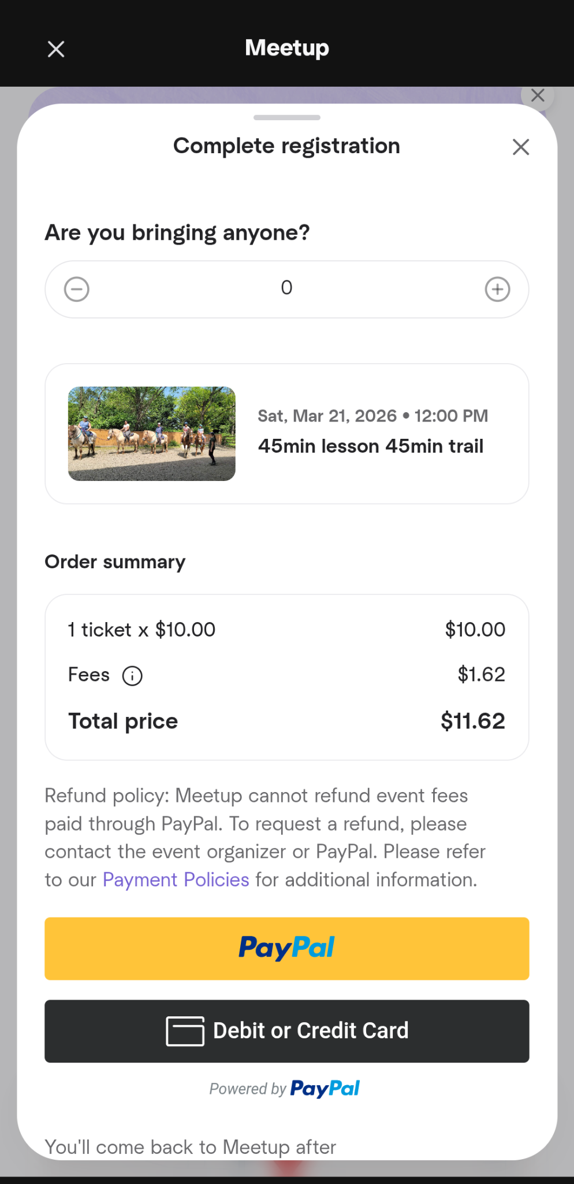Tap the Total price amount $11.62

(x=472, y=721)
